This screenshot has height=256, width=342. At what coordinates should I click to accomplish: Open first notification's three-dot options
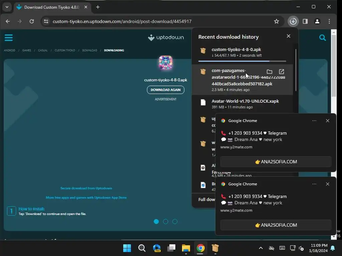click(x=314, y=121)
